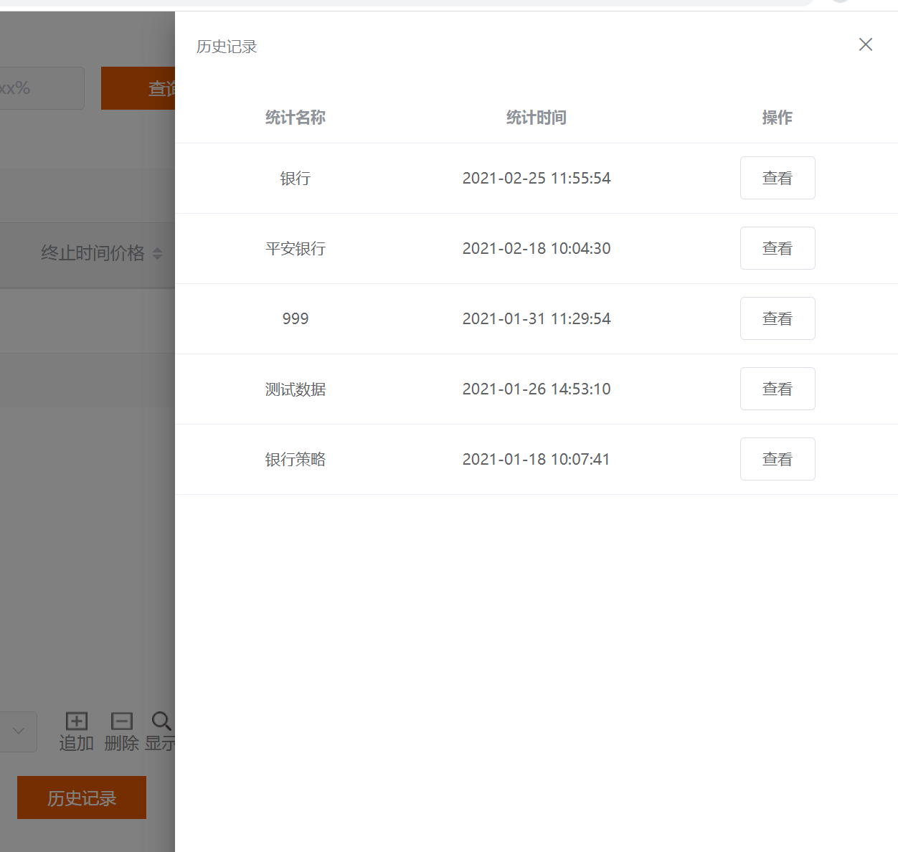Click the 删除 minus-box icon

[121, 721]
